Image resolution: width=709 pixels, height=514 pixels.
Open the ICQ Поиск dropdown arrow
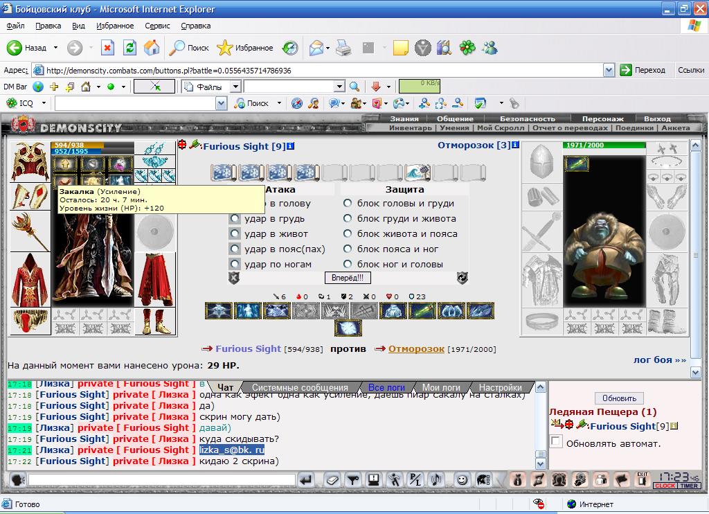(279, 103)
